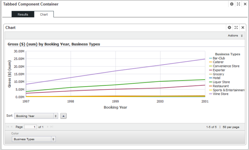Click the Booking Year axis title

coord(115,107)
